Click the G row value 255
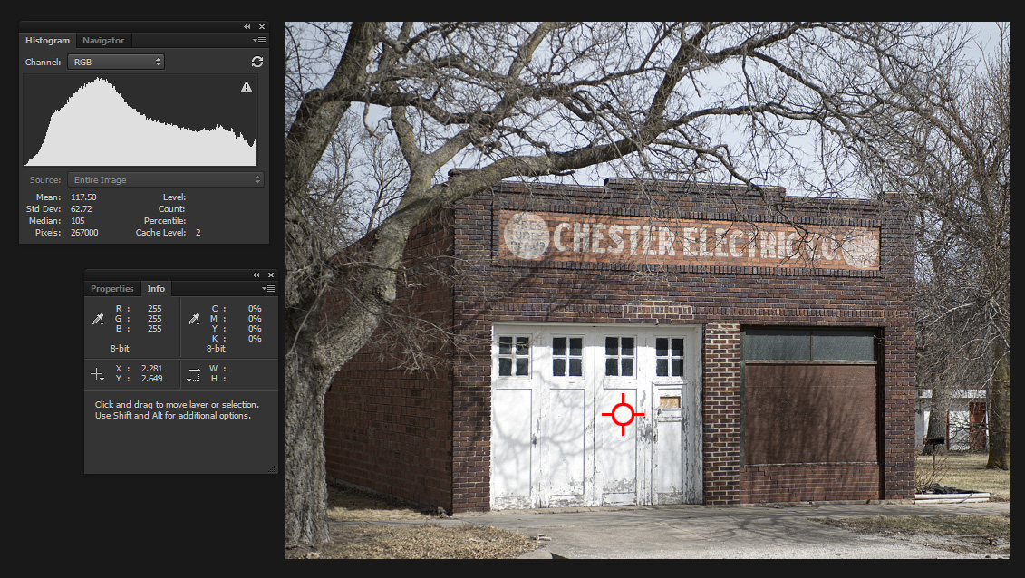1025x578 pixels. 154,319
